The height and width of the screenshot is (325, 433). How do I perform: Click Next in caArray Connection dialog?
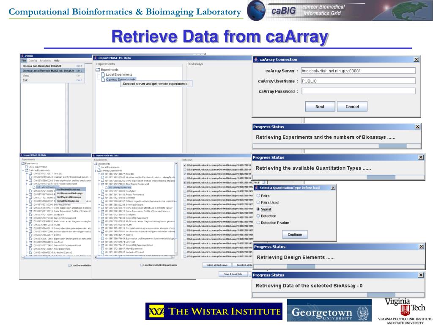[320, 107]
